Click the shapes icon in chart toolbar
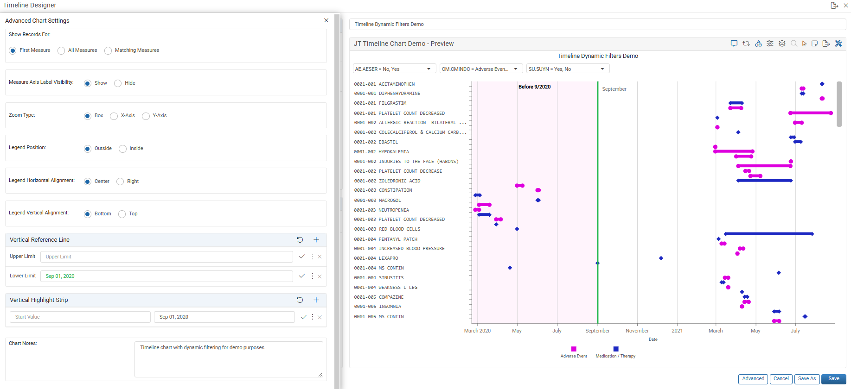The height and width of the screenshot is (389, 851). pyautogui.click(x=758, y=44)
